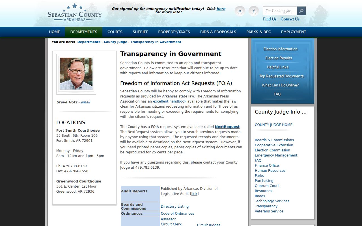Viewport: 362px width, 226px height.
Task: Open the Sheriff menu item
Action: coord(140,32)
